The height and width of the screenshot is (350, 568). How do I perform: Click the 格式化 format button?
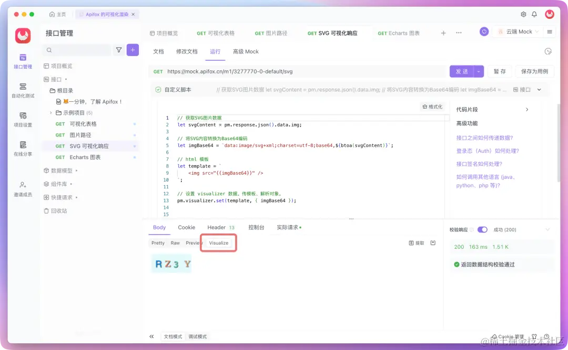[x=432, y=107]
